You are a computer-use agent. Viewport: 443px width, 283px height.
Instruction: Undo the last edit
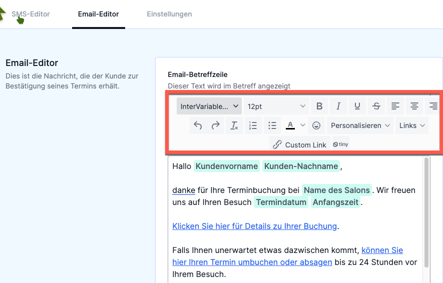point(198,125)
